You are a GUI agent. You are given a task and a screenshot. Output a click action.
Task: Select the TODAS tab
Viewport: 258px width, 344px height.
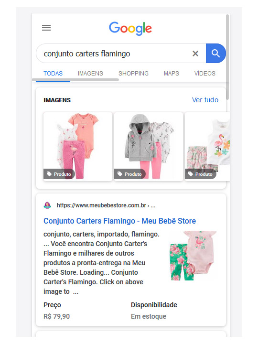point(53,73)
